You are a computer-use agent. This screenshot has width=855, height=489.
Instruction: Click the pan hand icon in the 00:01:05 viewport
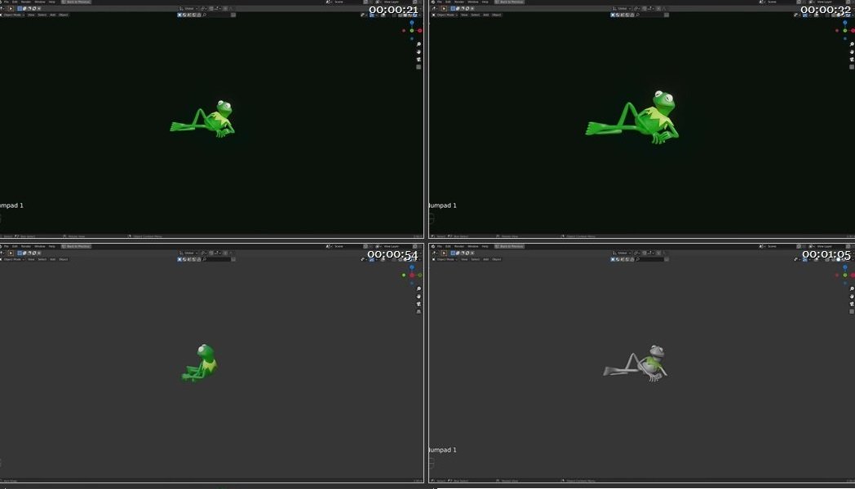(852, 296)
